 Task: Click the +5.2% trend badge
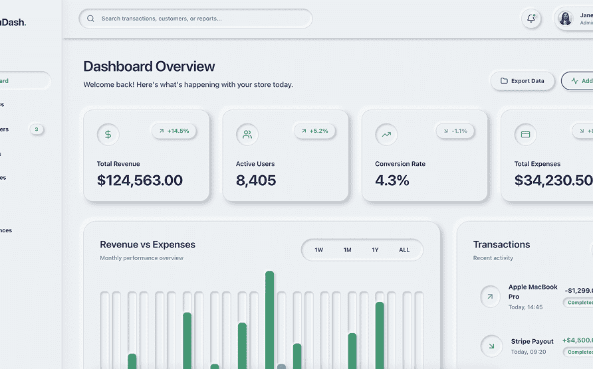coord(314,131)
